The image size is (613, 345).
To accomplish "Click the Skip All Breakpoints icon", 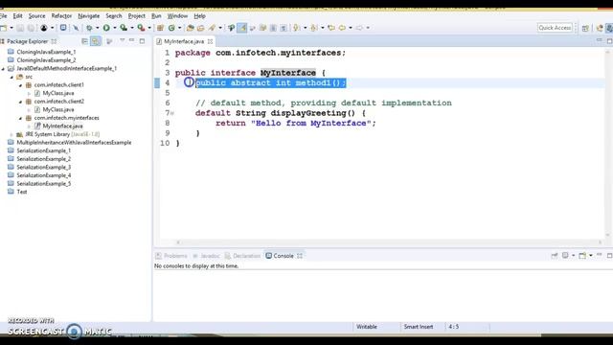I will pos(76,28).
